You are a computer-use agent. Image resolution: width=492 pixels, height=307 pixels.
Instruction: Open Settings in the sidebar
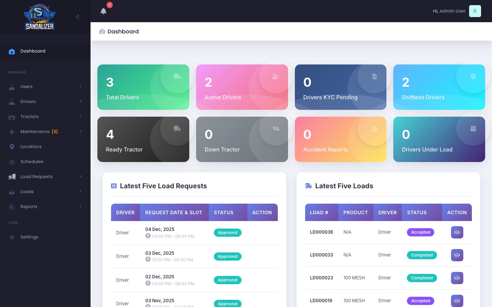click(45, 237)
